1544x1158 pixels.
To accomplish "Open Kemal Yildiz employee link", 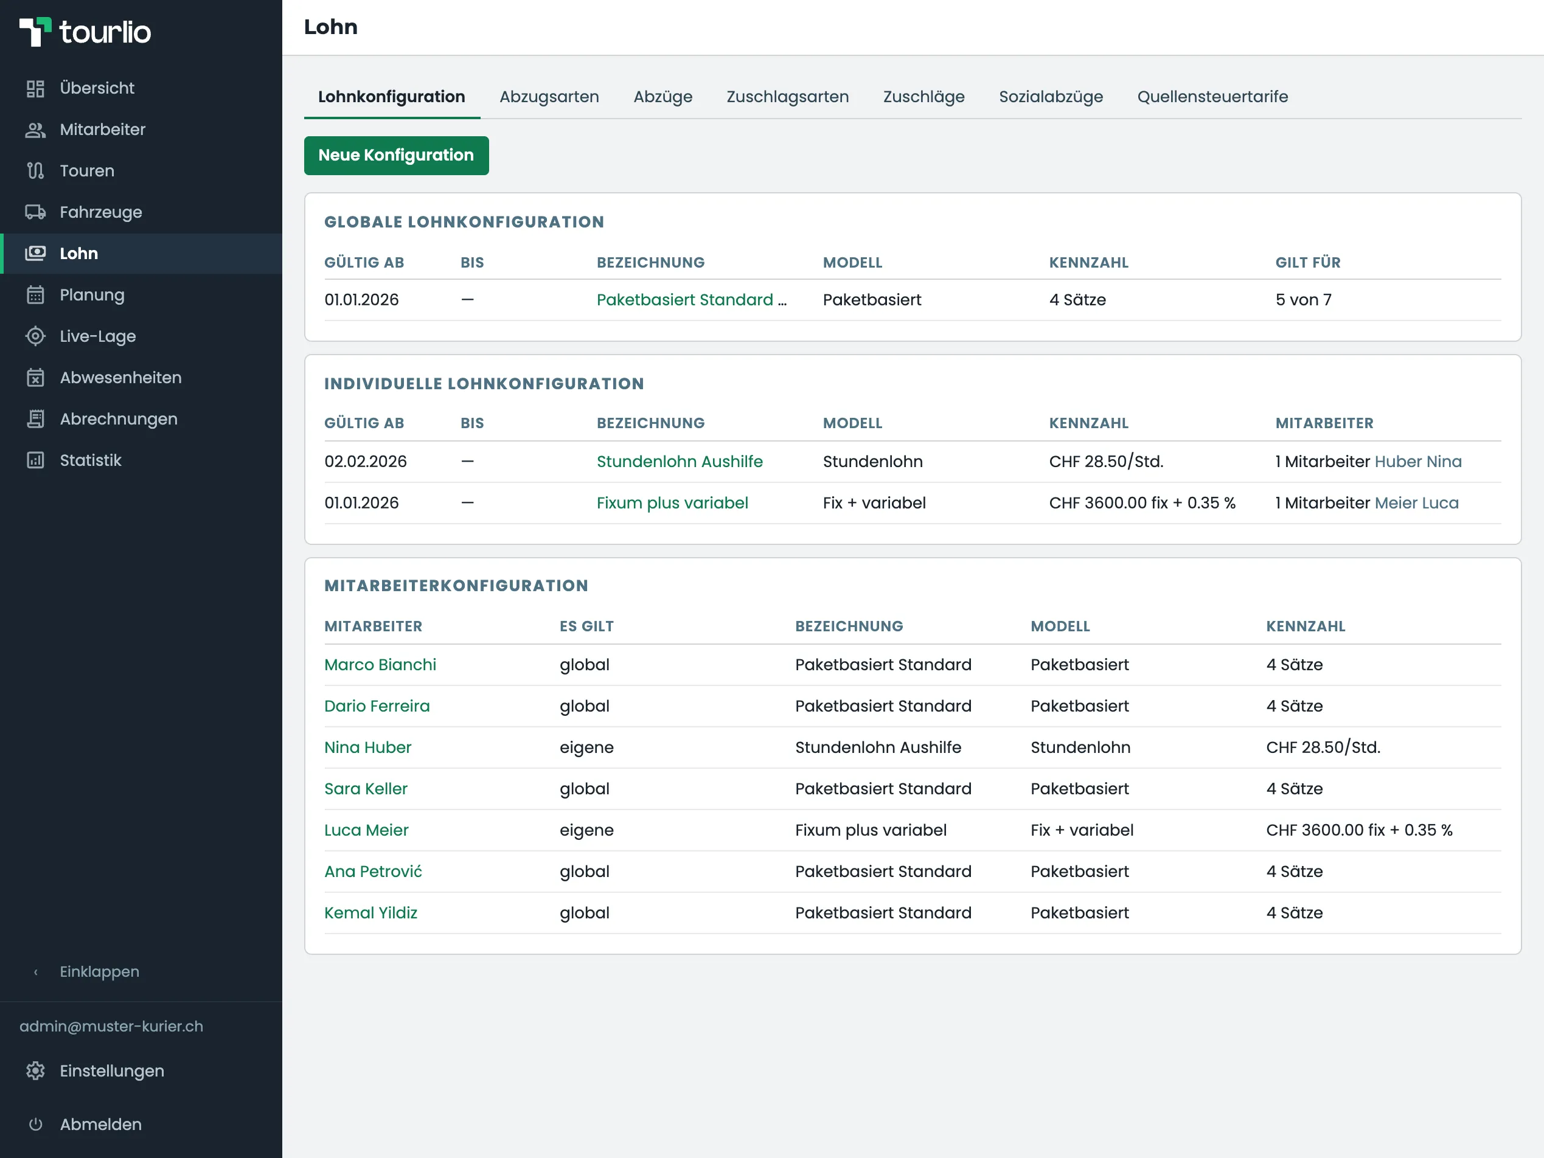I will coord(370,913).
